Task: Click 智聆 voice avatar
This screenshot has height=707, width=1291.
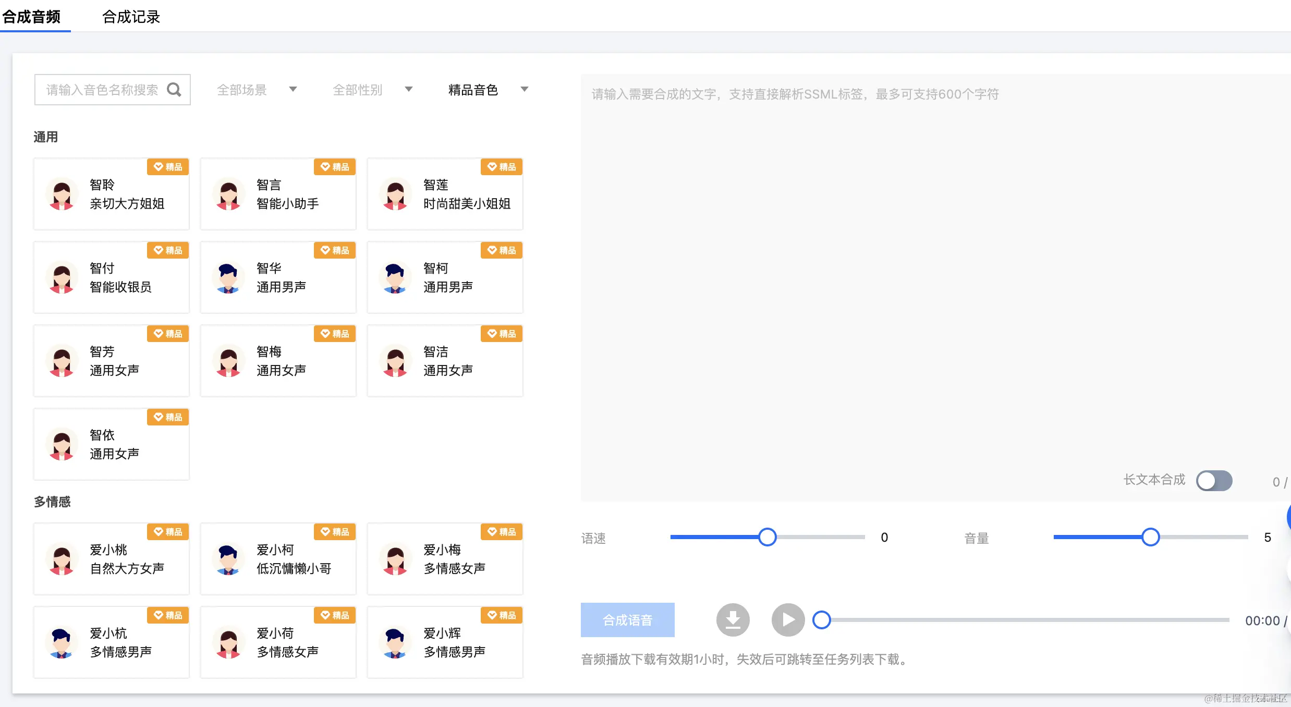Action: click(x=62, y=194)
